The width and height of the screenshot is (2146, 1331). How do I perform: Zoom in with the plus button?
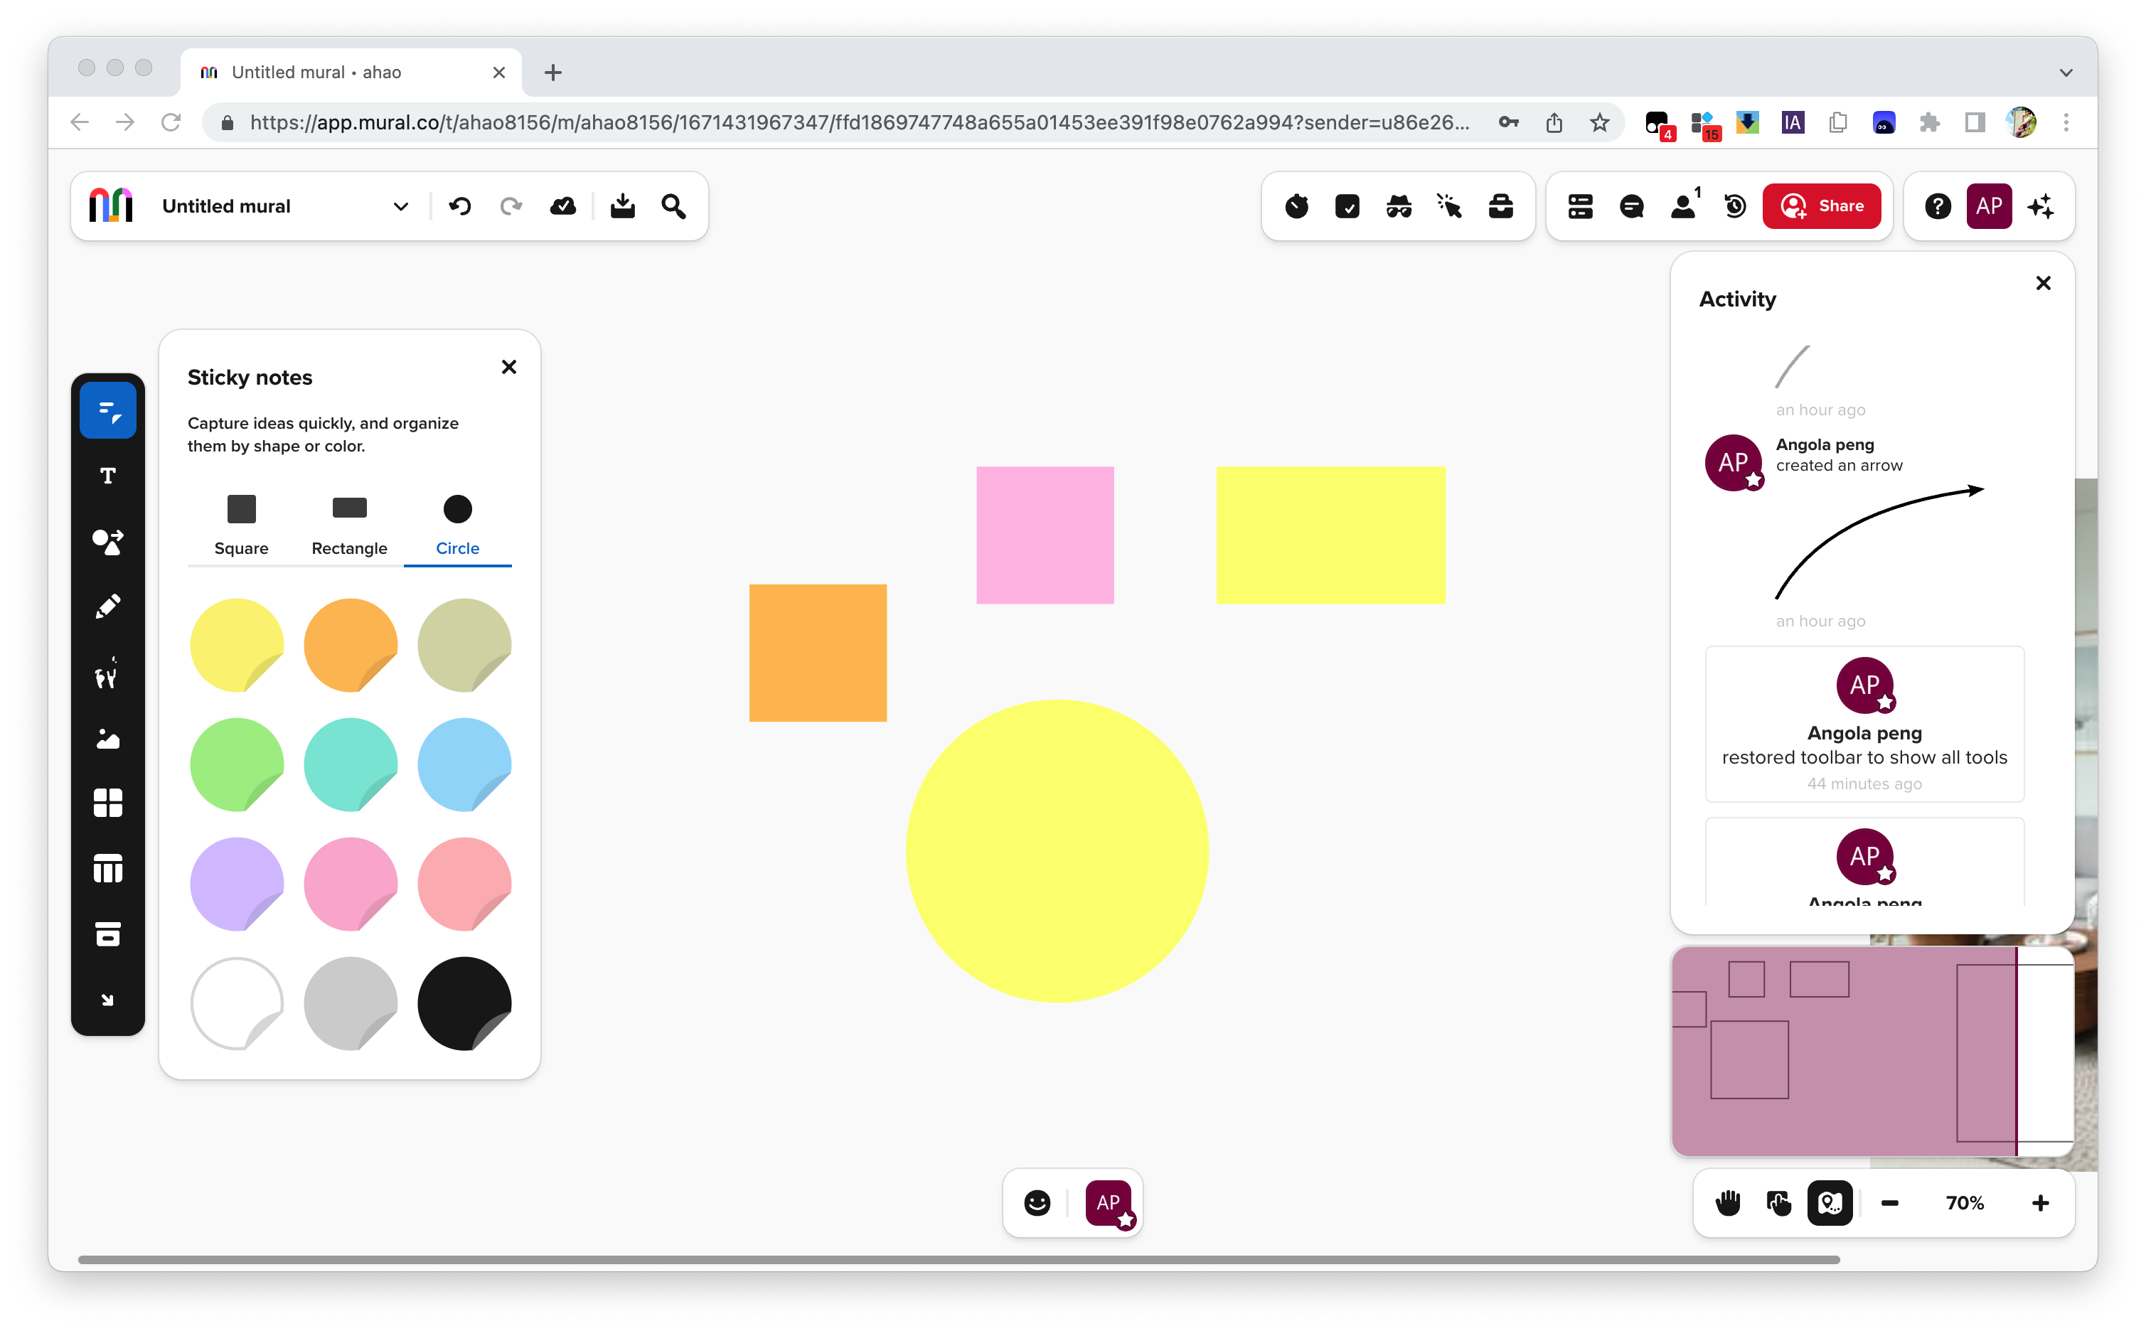point(2040,1202)
